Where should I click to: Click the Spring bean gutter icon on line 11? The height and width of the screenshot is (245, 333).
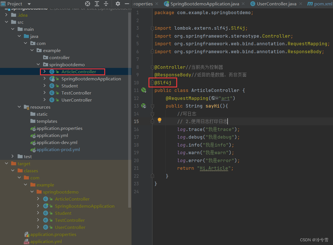pyautogui.click(x=144, y=90)
